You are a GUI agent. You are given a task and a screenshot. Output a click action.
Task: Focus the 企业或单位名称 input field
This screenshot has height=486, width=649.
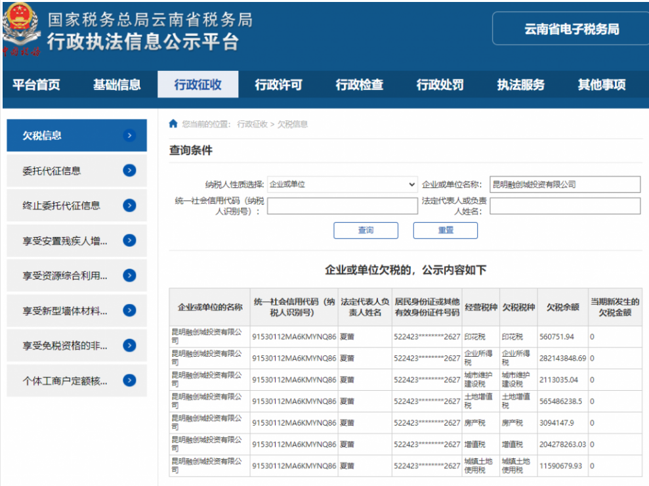pos(565,185)
